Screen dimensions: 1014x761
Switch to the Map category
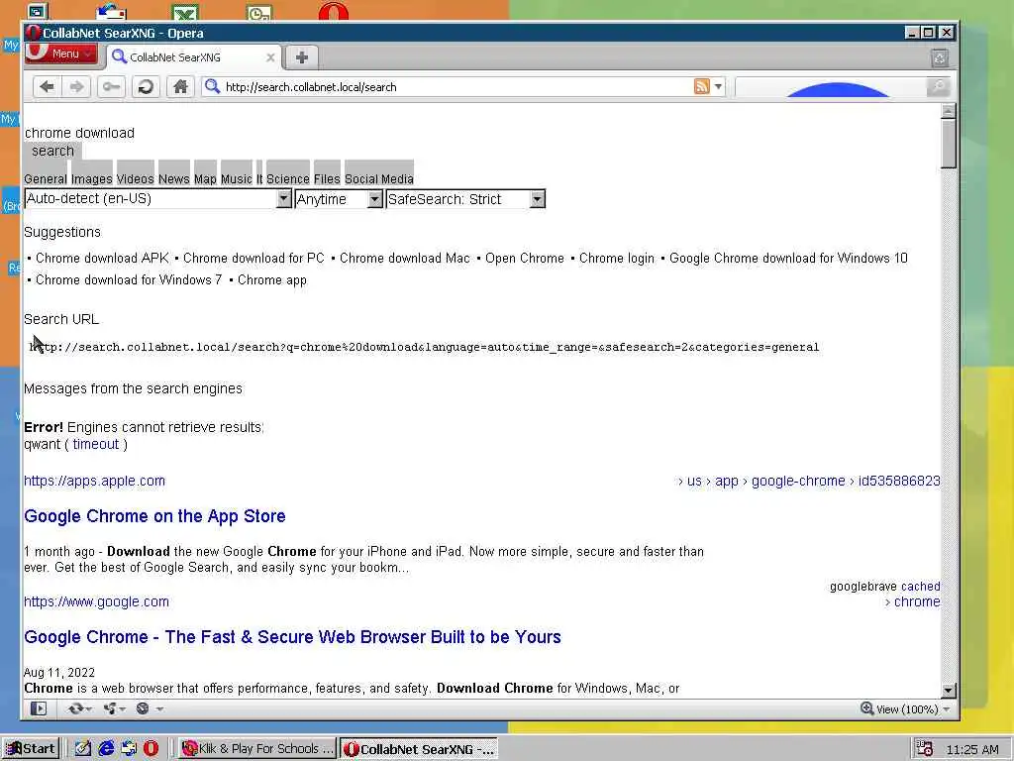(x=205, y=178)
